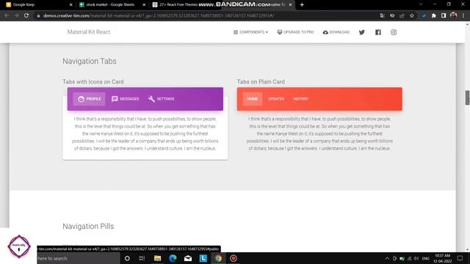Open the browser side panel icon
Screen dimensions: 470x264
point(444,15)
